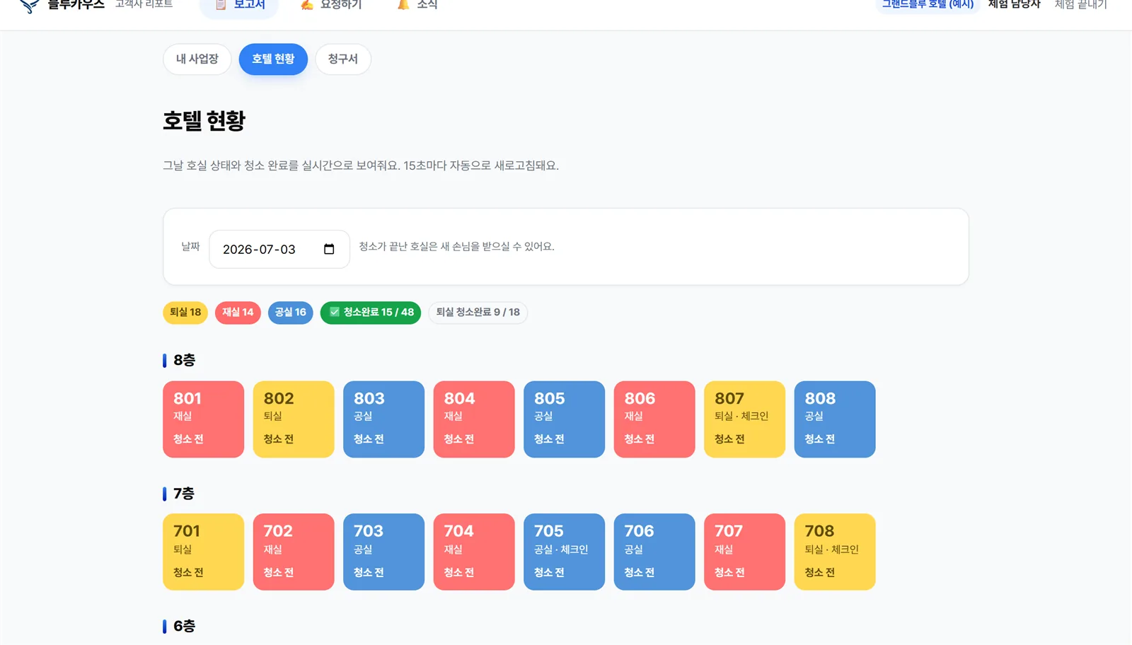Select room 706 card
This screenshot has width=1132, height=645.
pos(654,552)
